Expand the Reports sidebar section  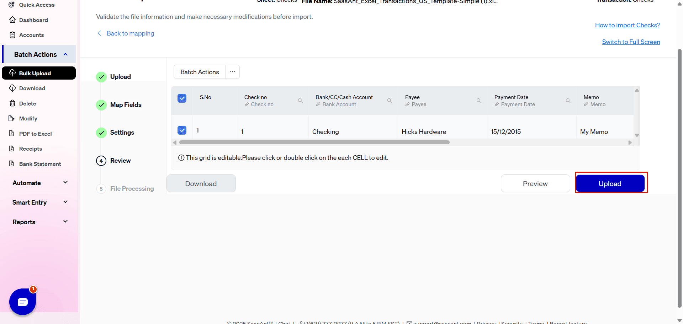(x=65, y=222)
